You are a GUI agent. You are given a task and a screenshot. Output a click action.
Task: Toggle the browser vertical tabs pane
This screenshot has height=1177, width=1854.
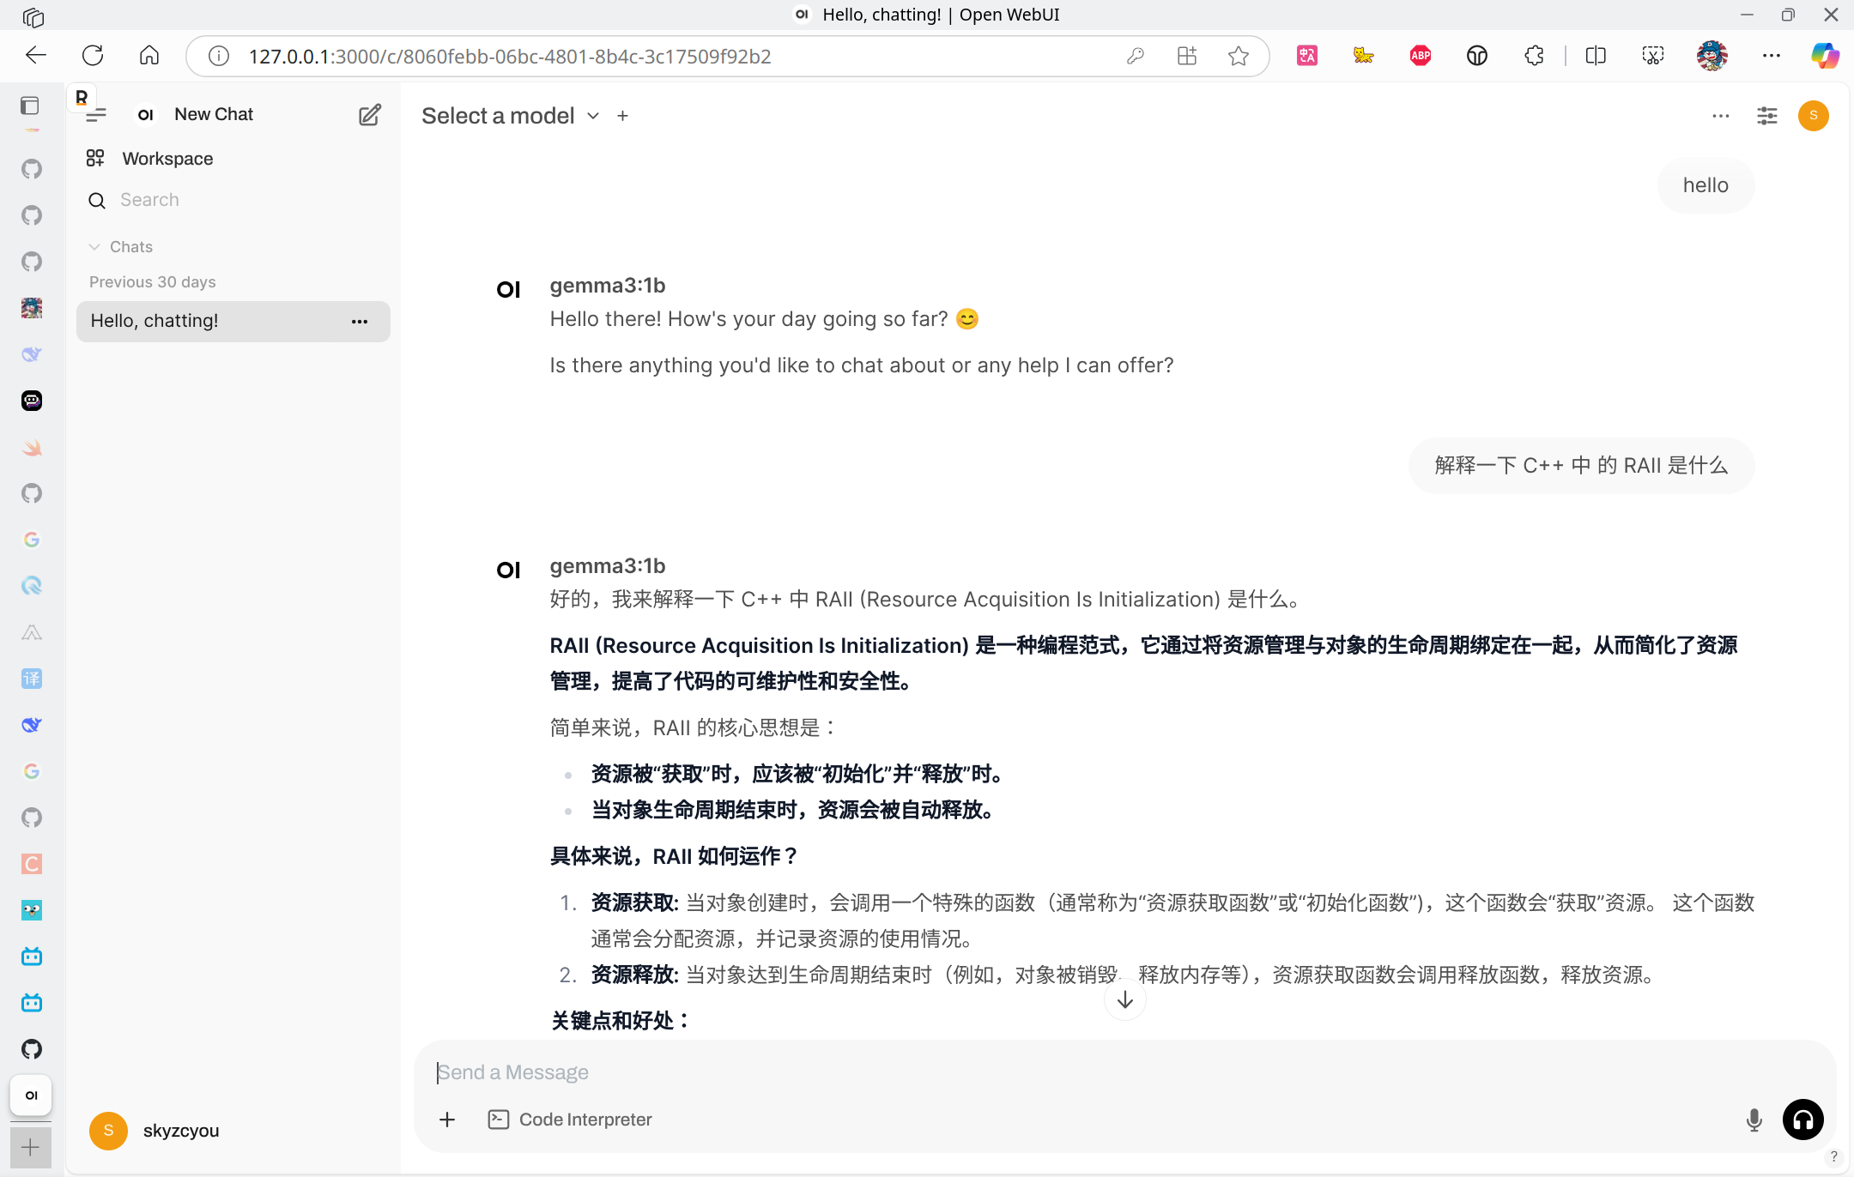tap(30, 106)
